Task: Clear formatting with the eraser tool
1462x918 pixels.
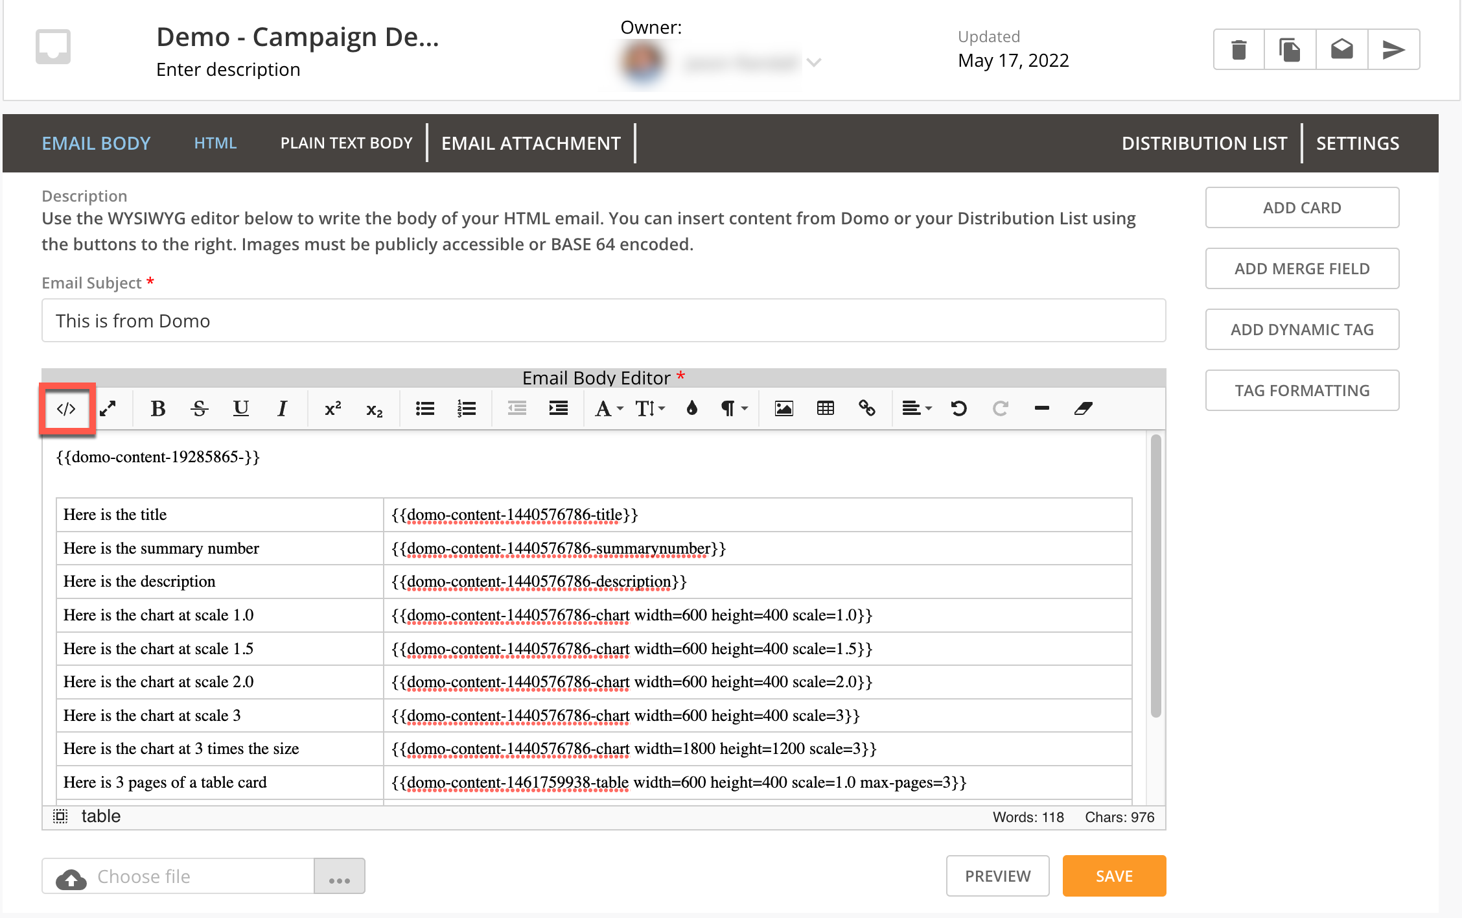Action: point(1083,408)
